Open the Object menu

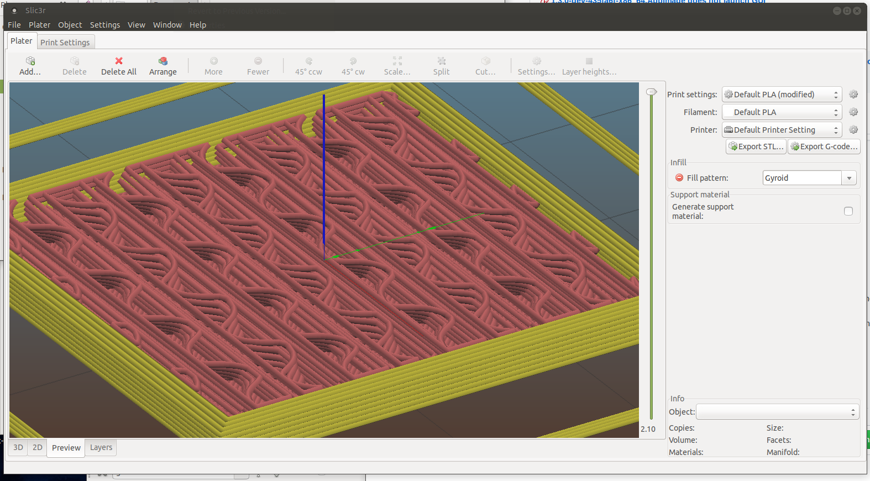(70, 25)
